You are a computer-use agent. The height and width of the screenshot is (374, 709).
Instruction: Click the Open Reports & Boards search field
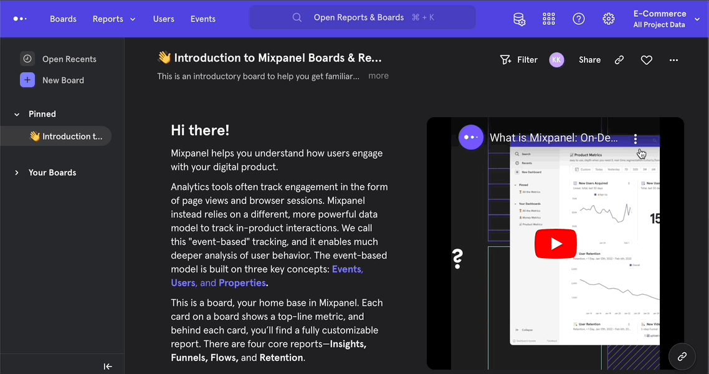pyautogui.click(x=362, y=17)
